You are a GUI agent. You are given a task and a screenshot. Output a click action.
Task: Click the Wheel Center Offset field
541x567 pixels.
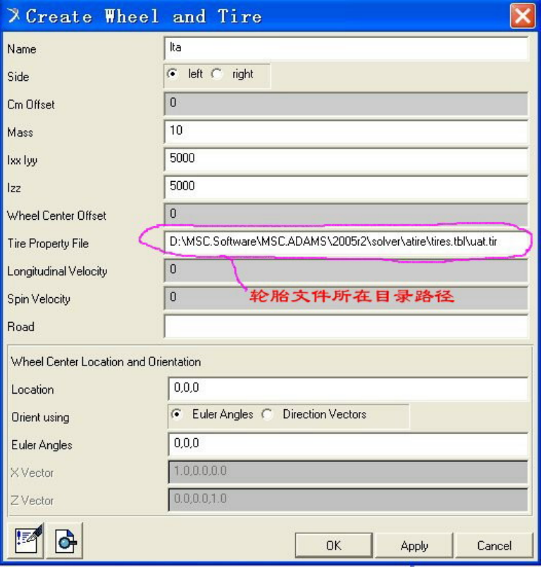(346, 215)
